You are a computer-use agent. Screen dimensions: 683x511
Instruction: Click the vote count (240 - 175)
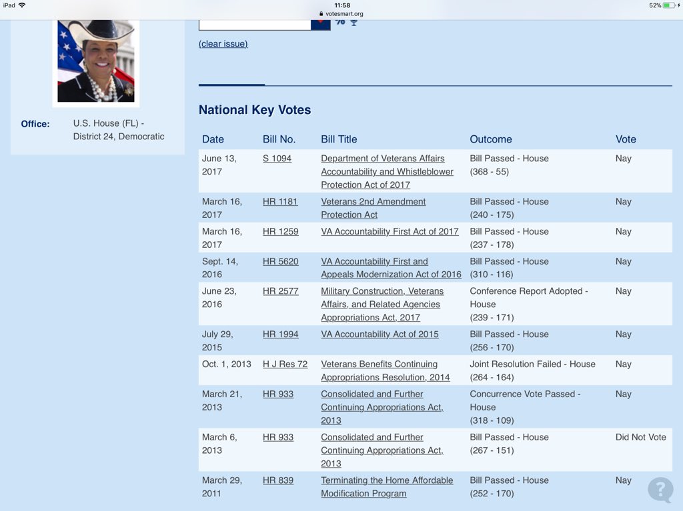click(x=492, y=215)
